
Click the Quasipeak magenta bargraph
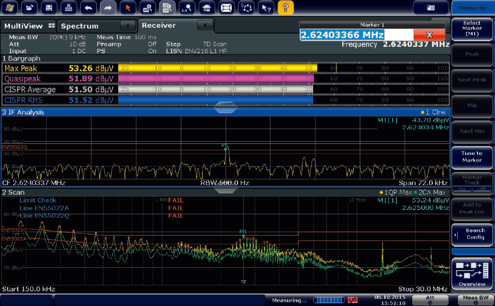[x=216, y=78]
